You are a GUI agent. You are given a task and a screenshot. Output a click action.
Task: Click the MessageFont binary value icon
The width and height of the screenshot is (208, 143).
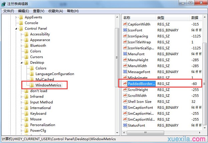pyautogui.click(x=125, y=72)
